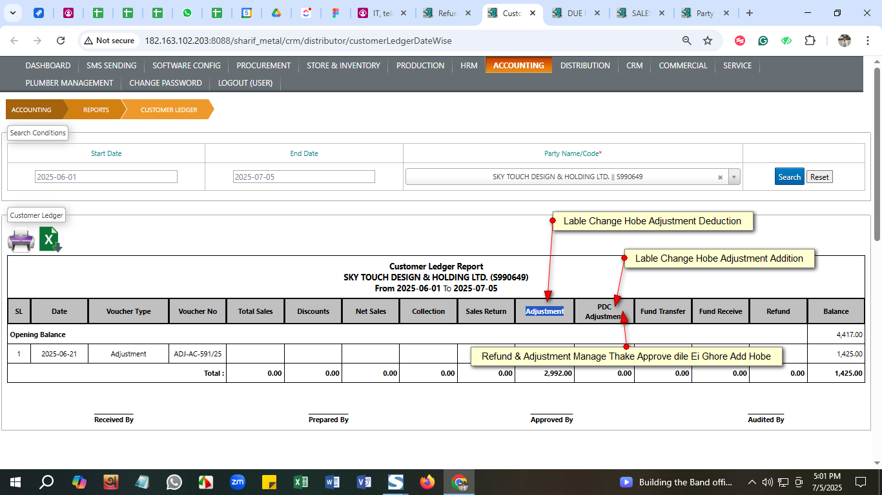
Task: Open the Zoom app from the taskbar
Action: pyautogui.click(x=238, y=482)
